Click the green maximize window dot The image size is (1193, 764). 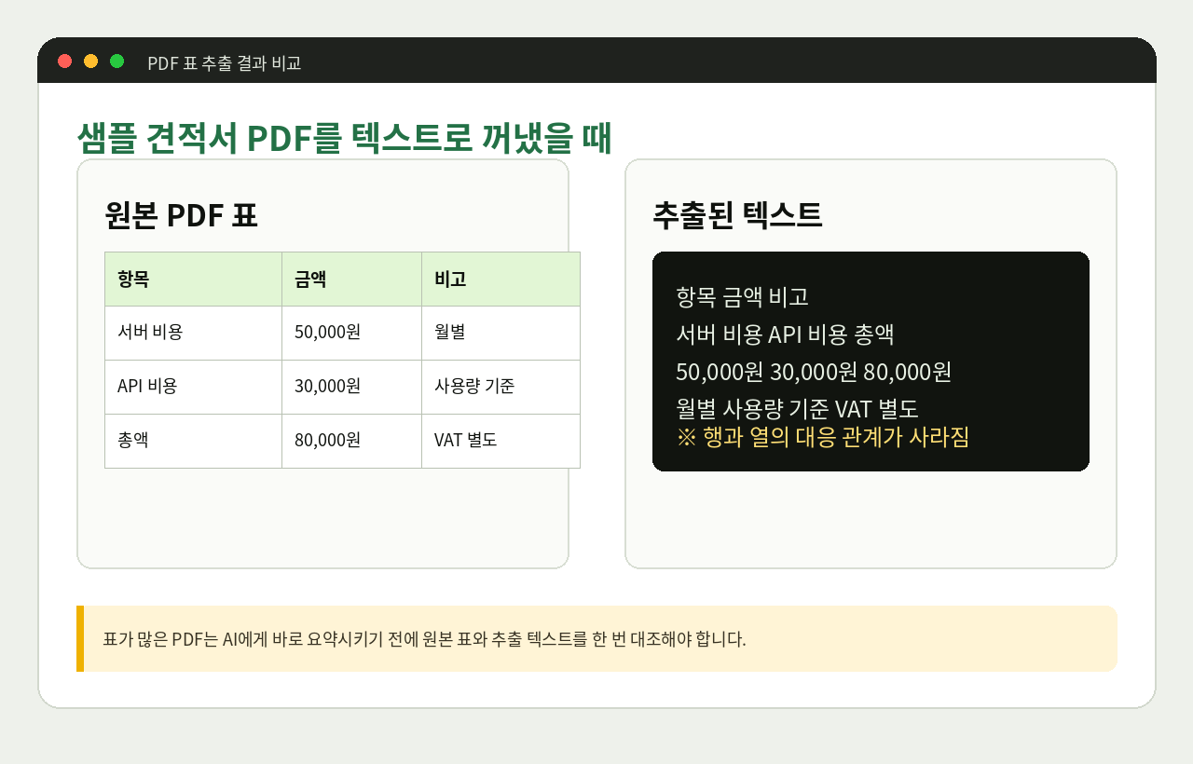tap(117, 61)
